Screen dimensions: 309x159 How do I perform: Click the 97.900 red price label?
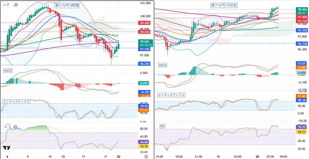click(x=302, y=17)
